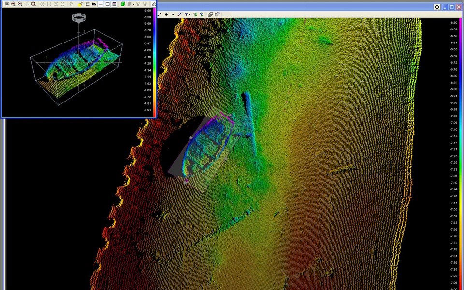464x290 pixels.
Task: Select the small point size dot
Action: (x=173, y=14)
